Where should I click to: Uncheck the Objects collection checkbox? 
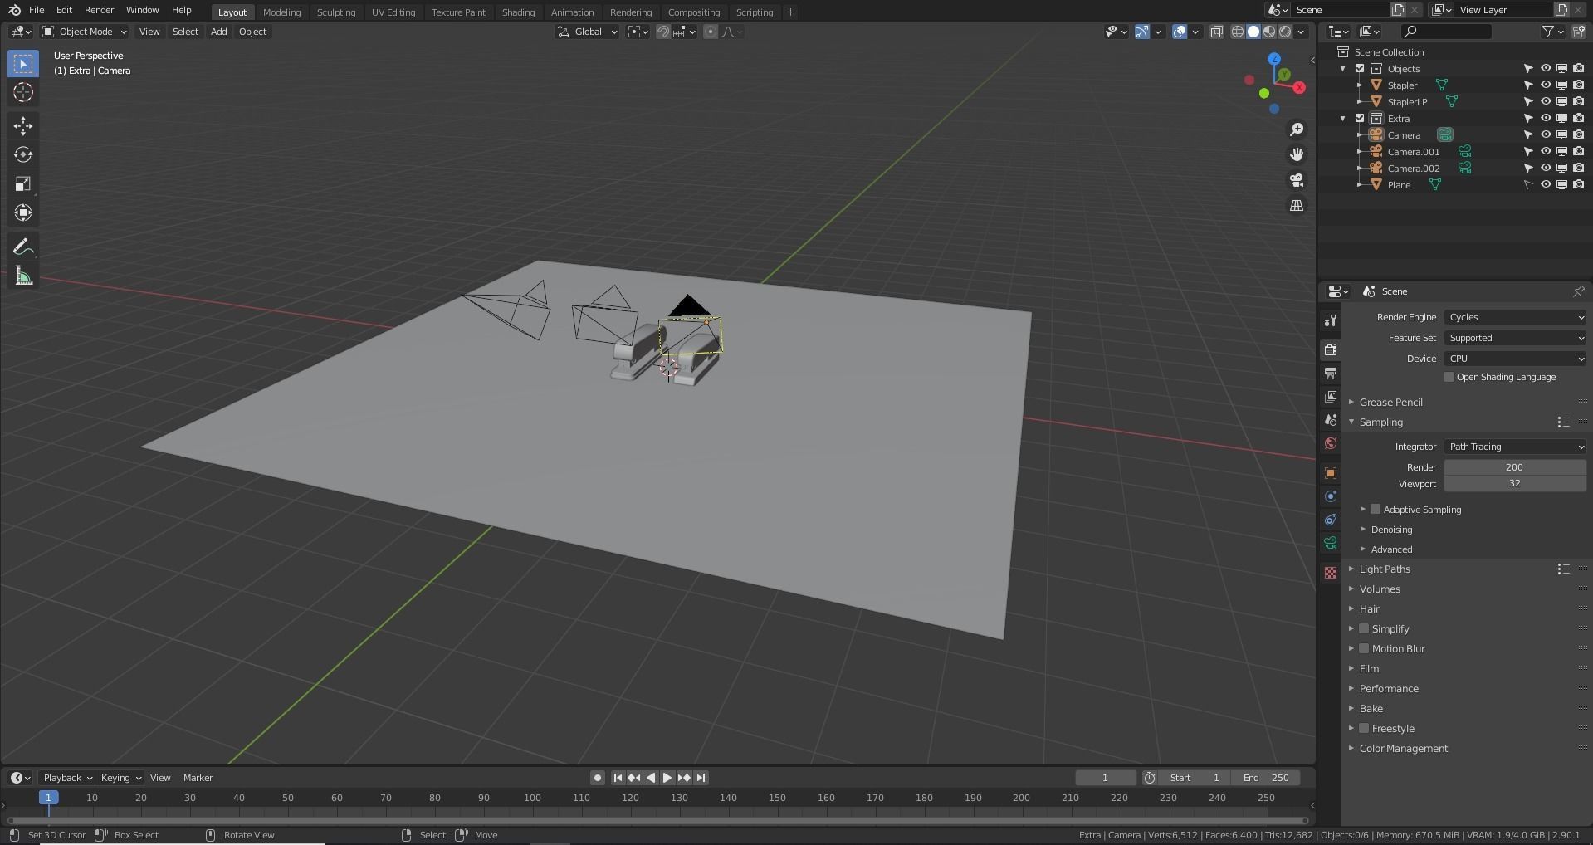coord(1360,68)
